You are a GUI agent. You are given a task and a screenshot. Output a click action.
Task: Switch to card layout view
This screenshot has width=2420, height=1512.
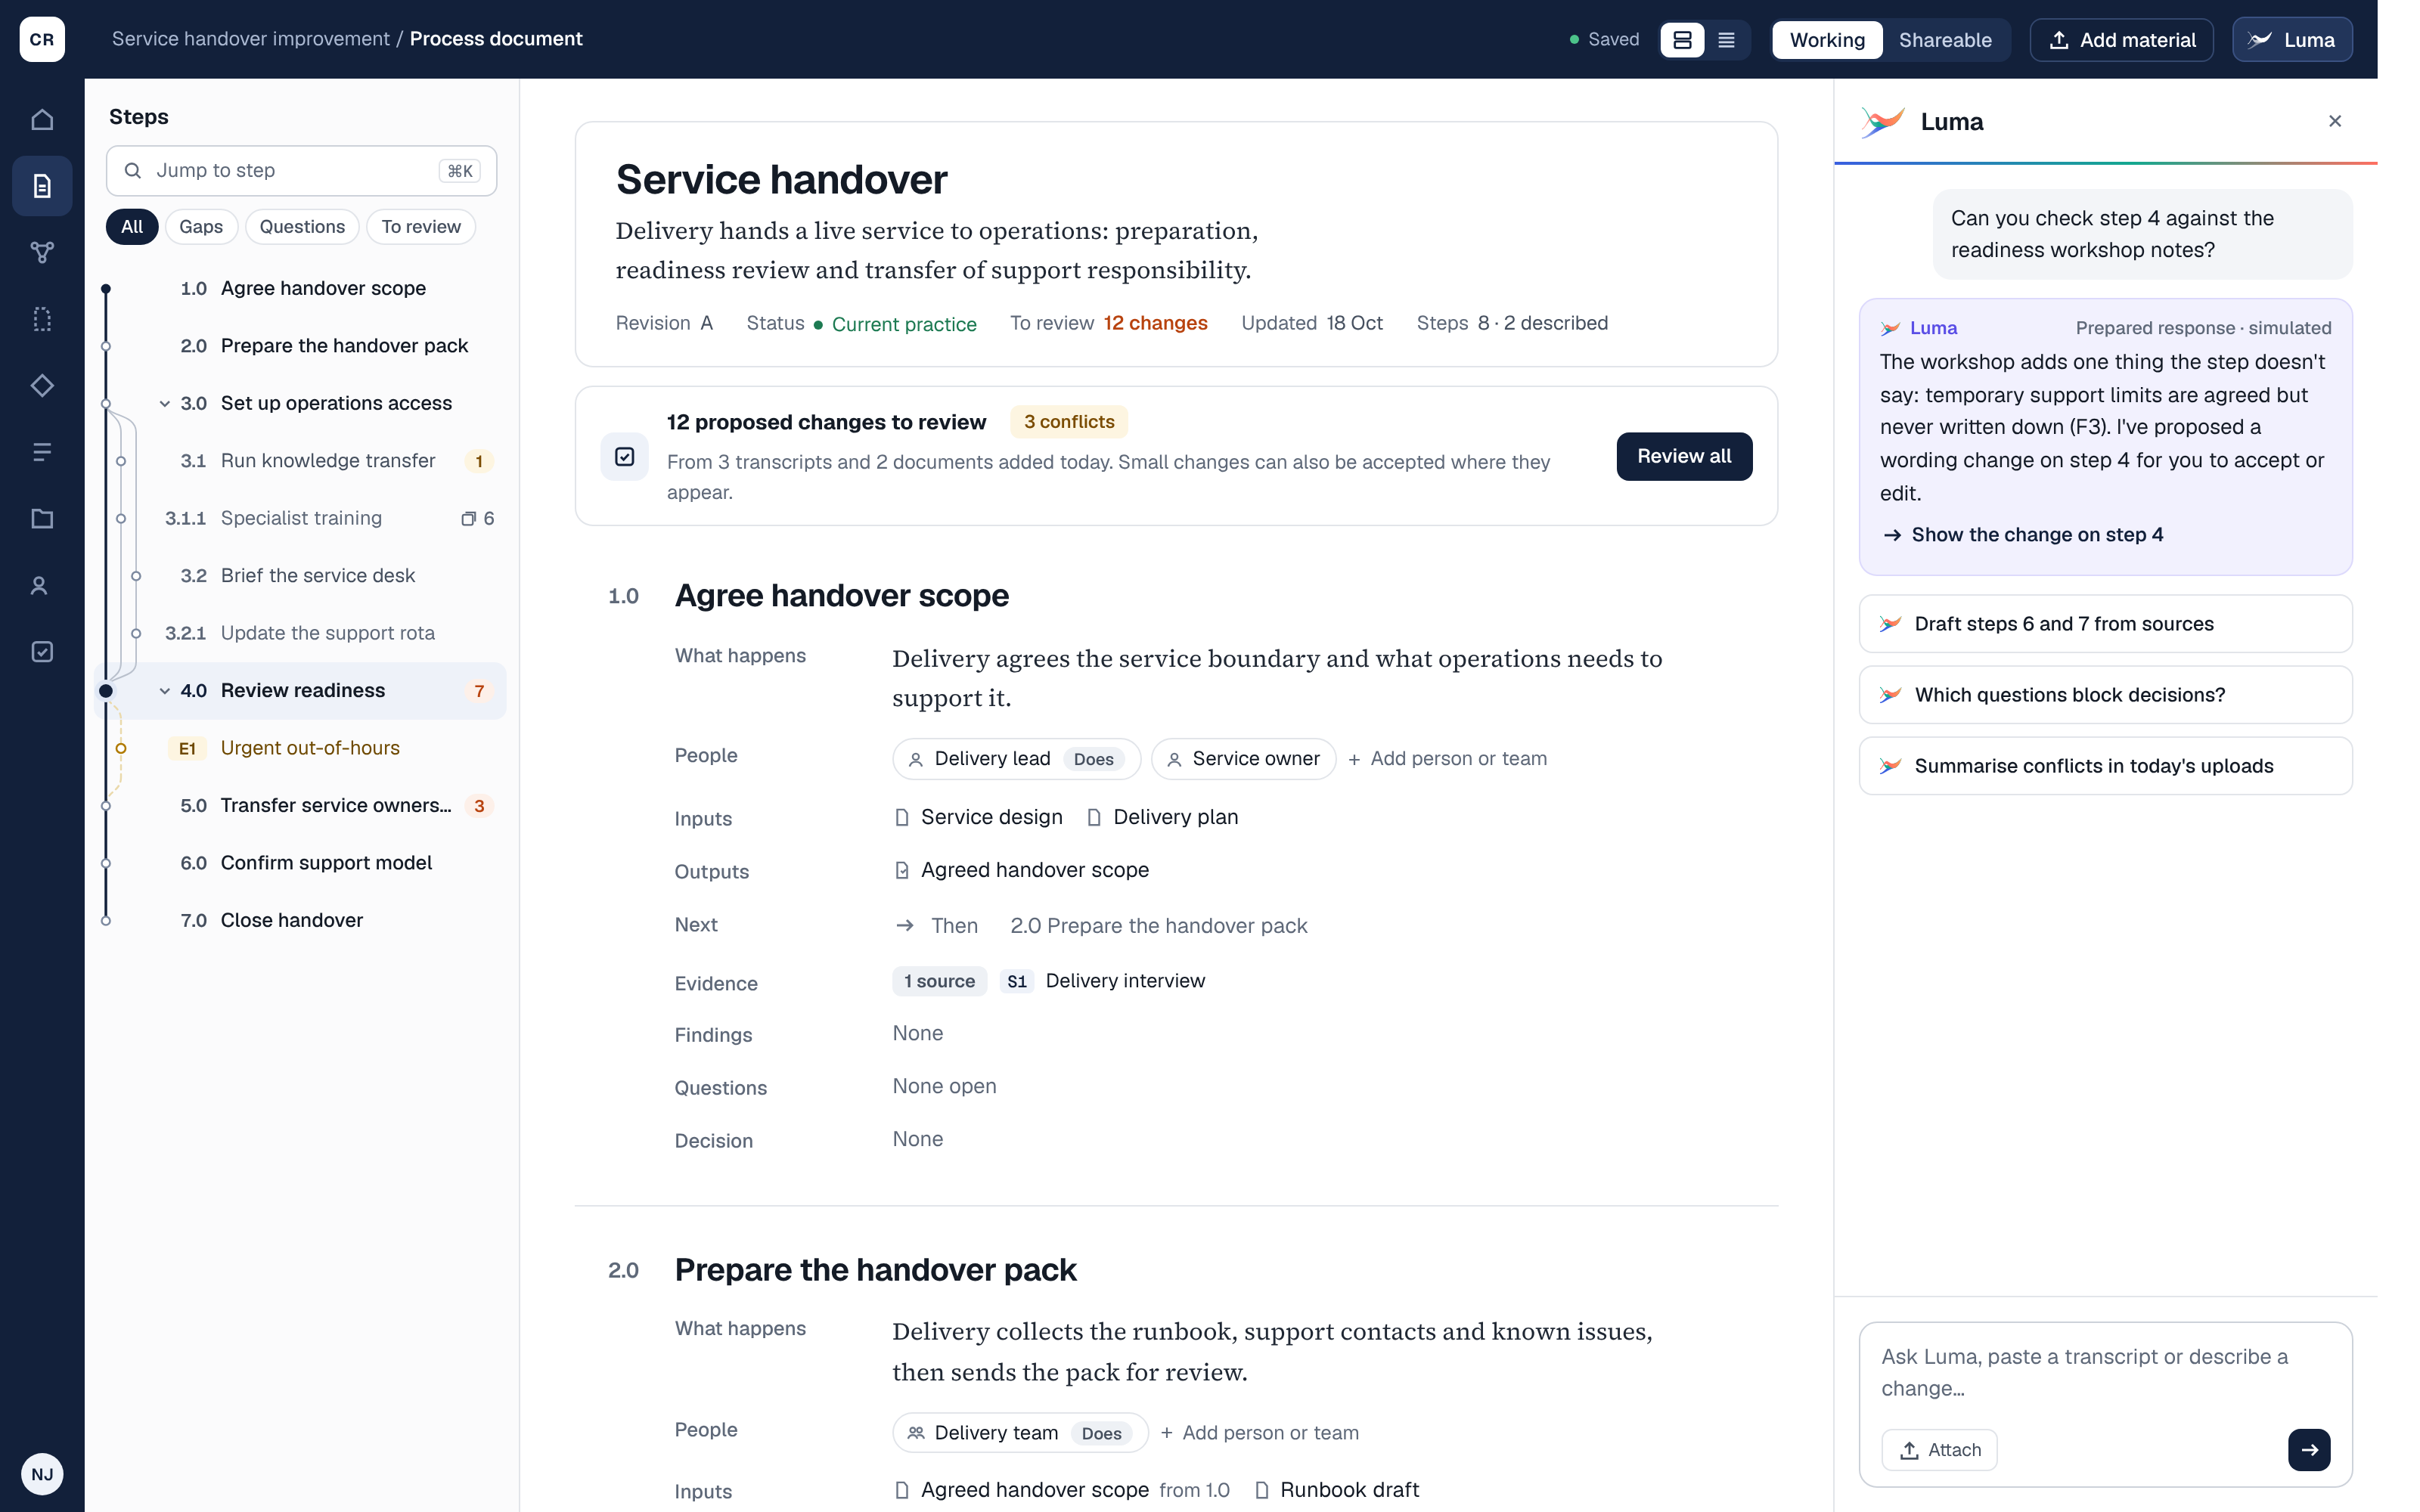[1682, 40]
